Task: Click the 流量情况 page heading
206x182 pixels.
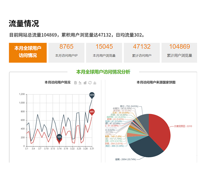Action: coord(24,24)
